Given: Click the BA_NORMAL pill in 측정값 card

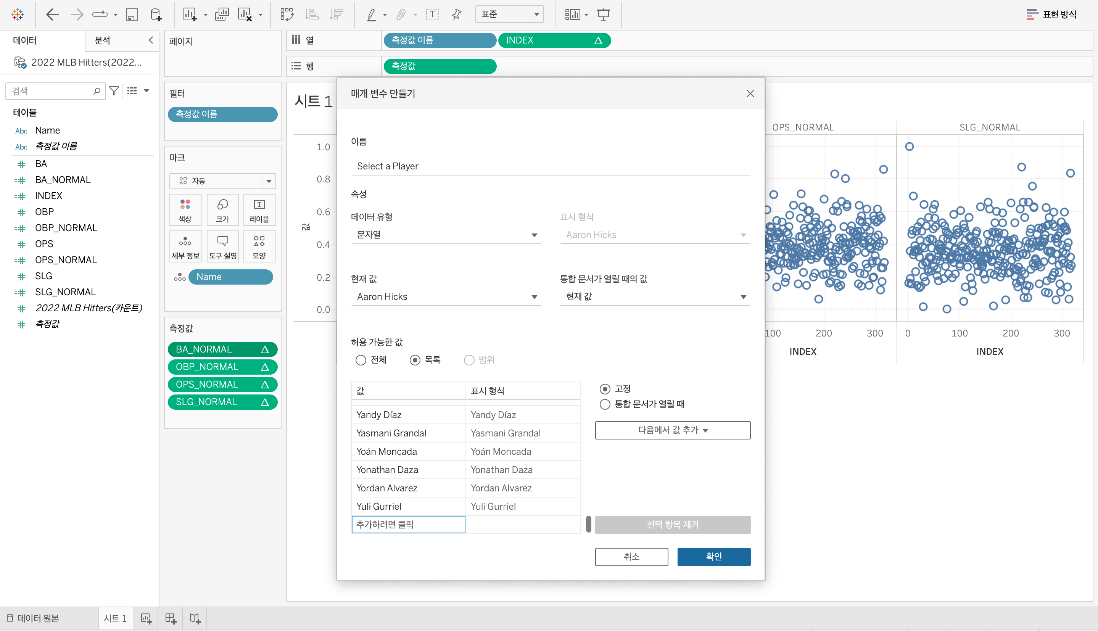Looking at the screenshot, I should click(222, 349).
